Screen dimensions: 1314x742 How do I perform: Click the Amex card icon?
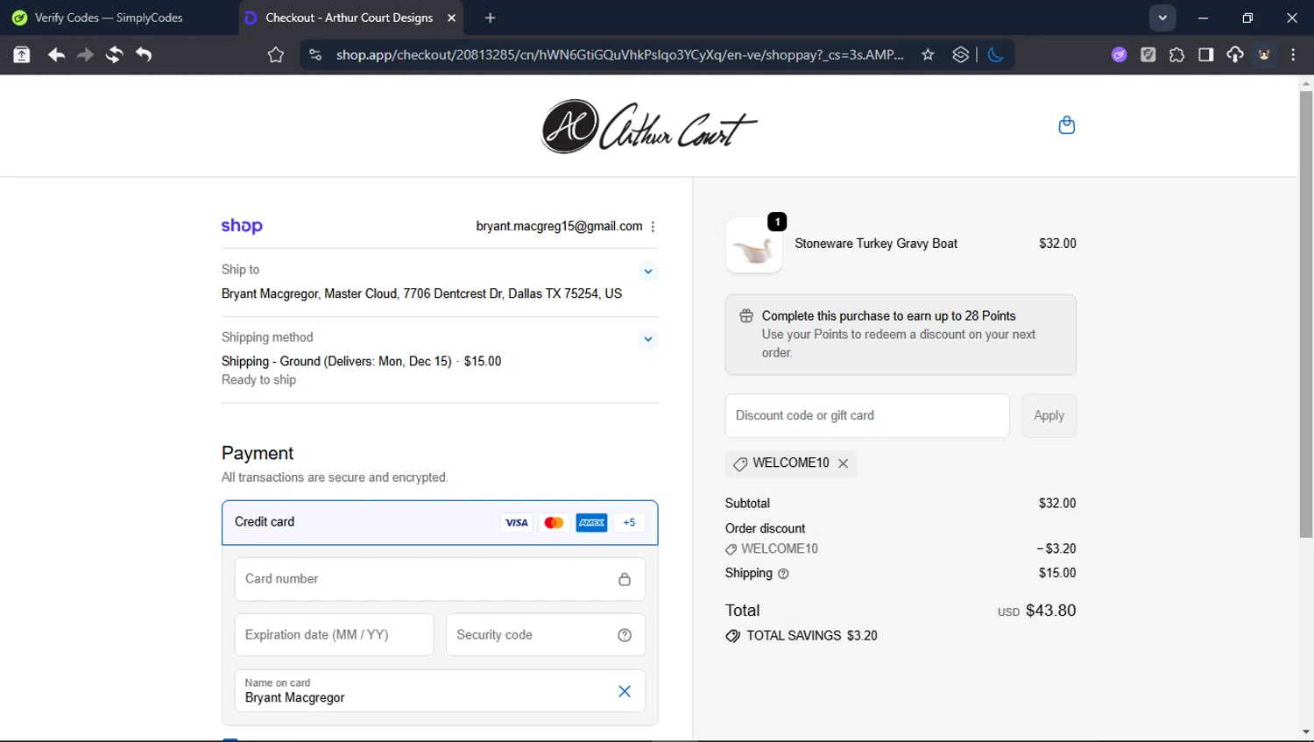coord(591,523)
